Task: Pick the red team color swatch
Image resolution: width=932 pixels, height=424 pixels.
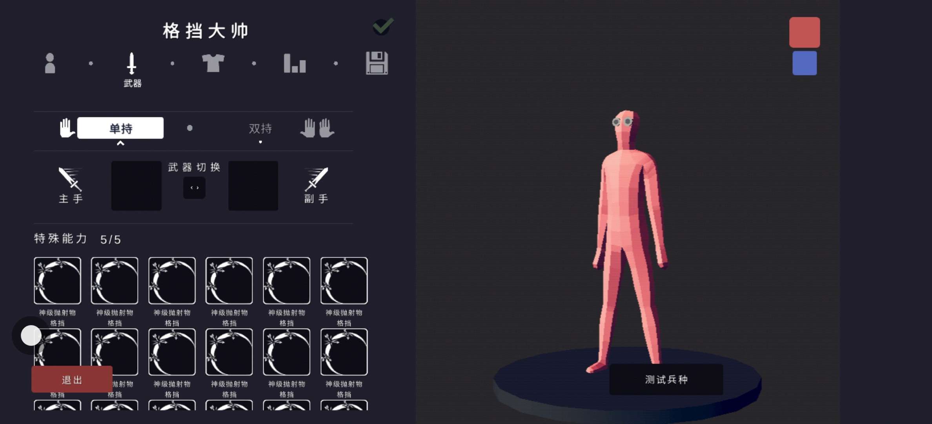Action: [x=805, y=32]
